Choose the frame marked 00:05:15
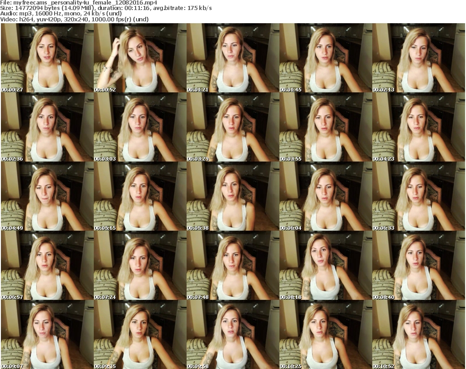 pos(140,197)
